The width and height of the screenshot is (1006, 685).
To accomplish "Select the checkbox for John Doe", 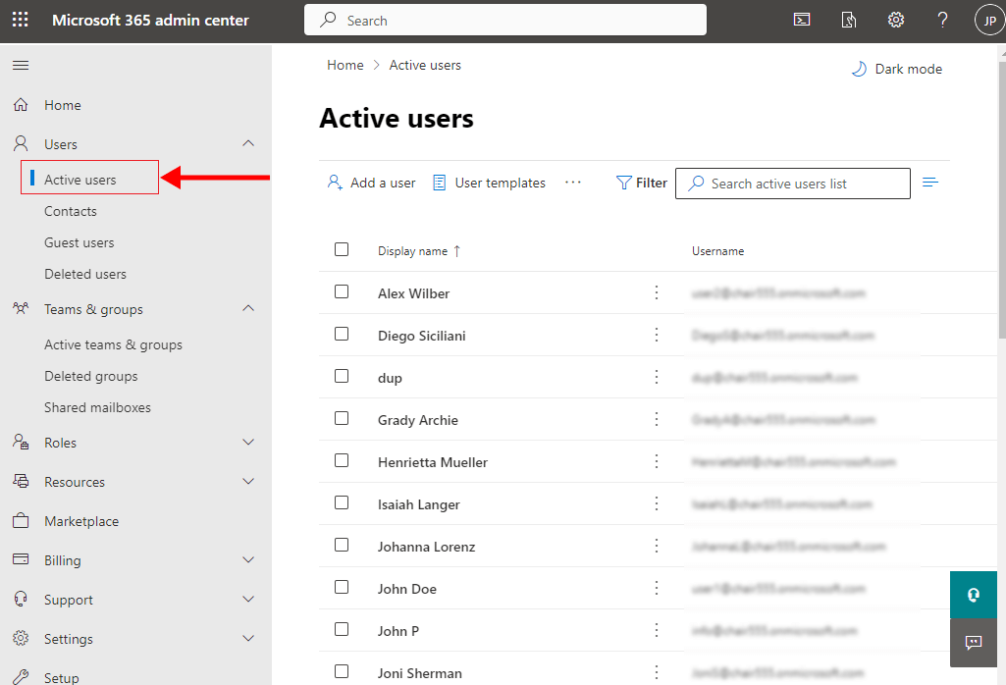I will point(342,587).
